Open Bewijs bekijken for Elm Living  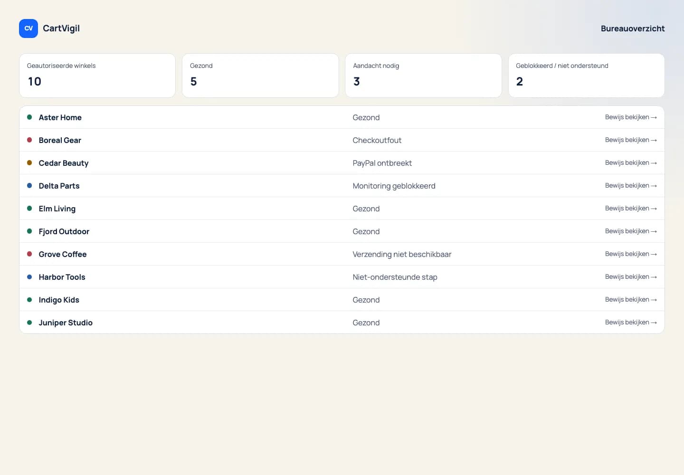pos(631,209)
